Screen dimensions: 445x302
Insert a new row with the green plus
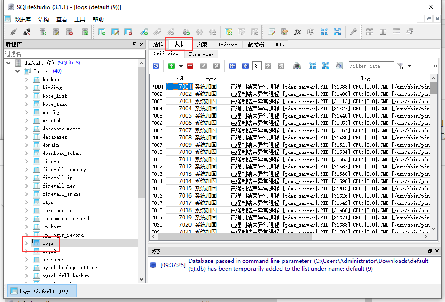click(172, 66)
